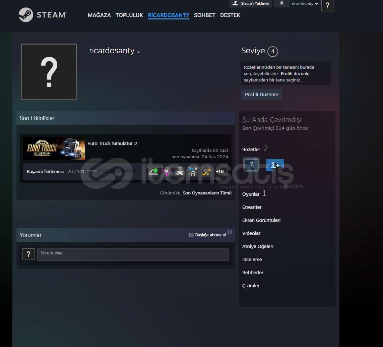Click the 'son oynanma: 24 Kas 2024' text

[x=200, y=157]
